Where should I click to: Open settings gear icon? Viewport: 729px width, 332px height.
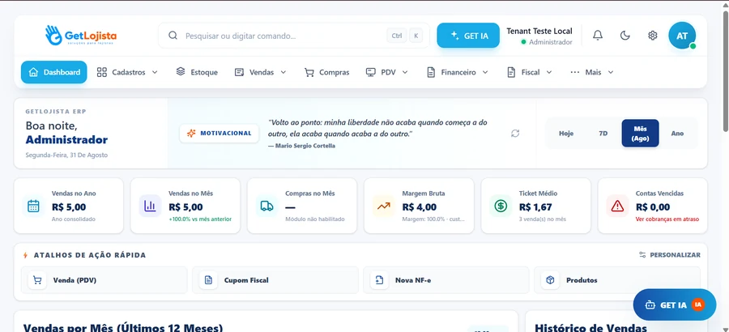[x=653, y=36]
